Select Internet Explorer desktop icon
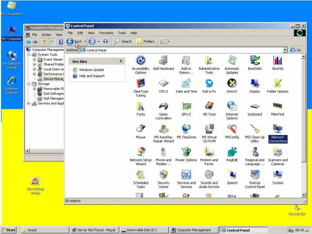The image size is (312, 234). [12, 85]
